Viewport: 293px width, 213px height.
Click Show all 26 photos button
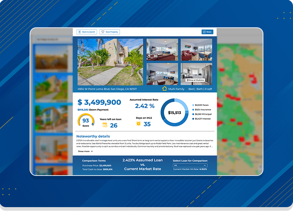coord(195,80)
